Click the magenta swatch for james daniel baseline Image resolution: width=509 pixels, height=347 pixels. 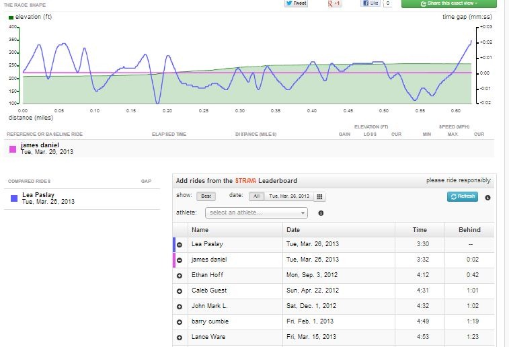13,149
